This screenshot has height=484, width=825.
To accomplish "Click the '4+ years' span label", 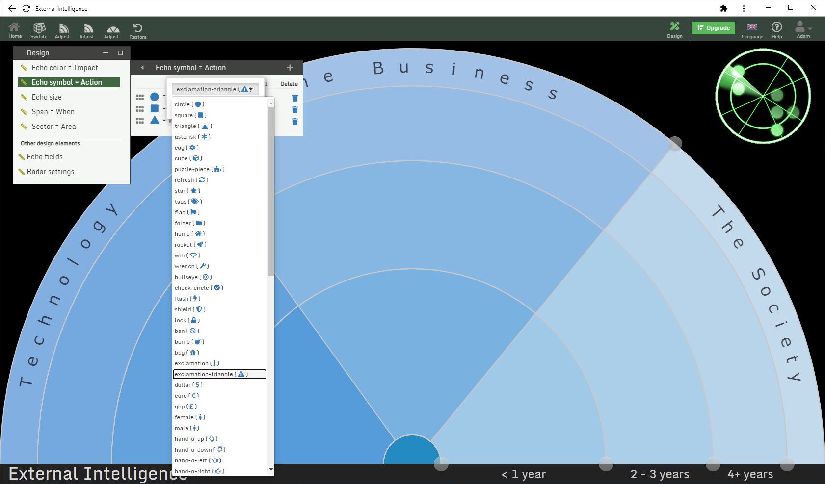I will [750, 474].
